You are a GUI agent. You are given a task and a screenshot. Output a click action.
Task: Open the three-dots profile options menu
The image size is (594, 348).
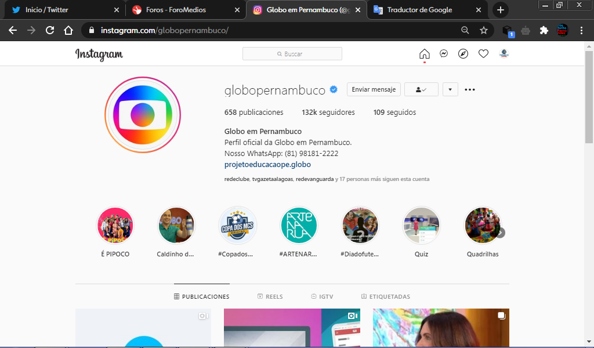pos(470,90)
